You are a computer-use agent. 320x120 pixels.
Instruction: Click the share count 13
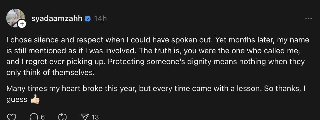(95, 117)
